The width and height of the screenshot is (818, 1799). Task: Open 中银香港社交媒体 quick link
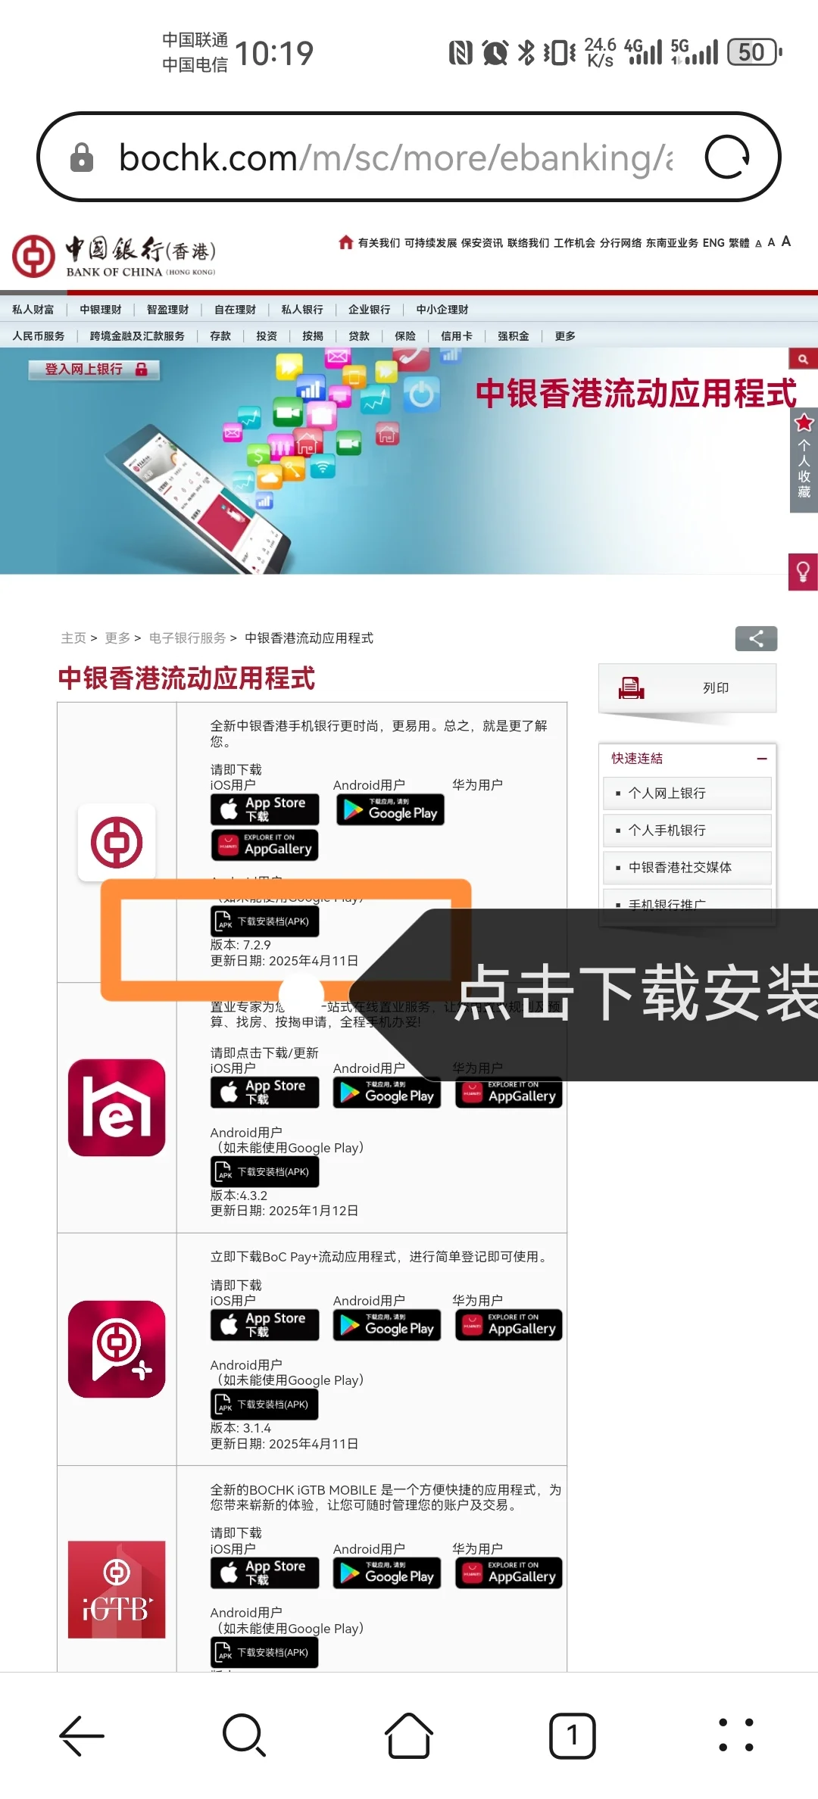pos(687,867)
